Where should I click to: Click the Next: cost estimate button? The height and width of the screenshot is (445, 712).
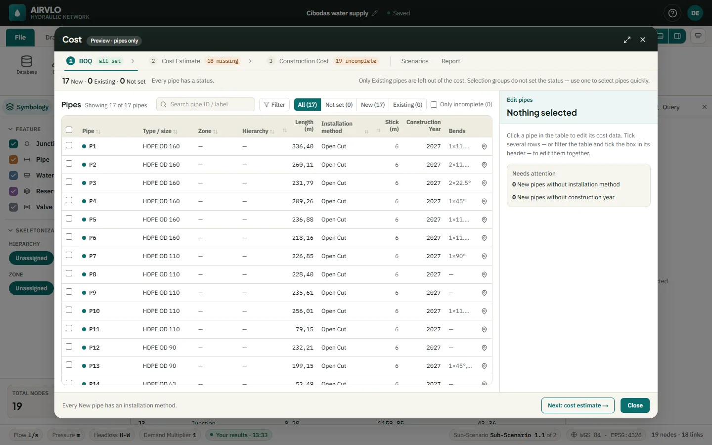point(578,405)
